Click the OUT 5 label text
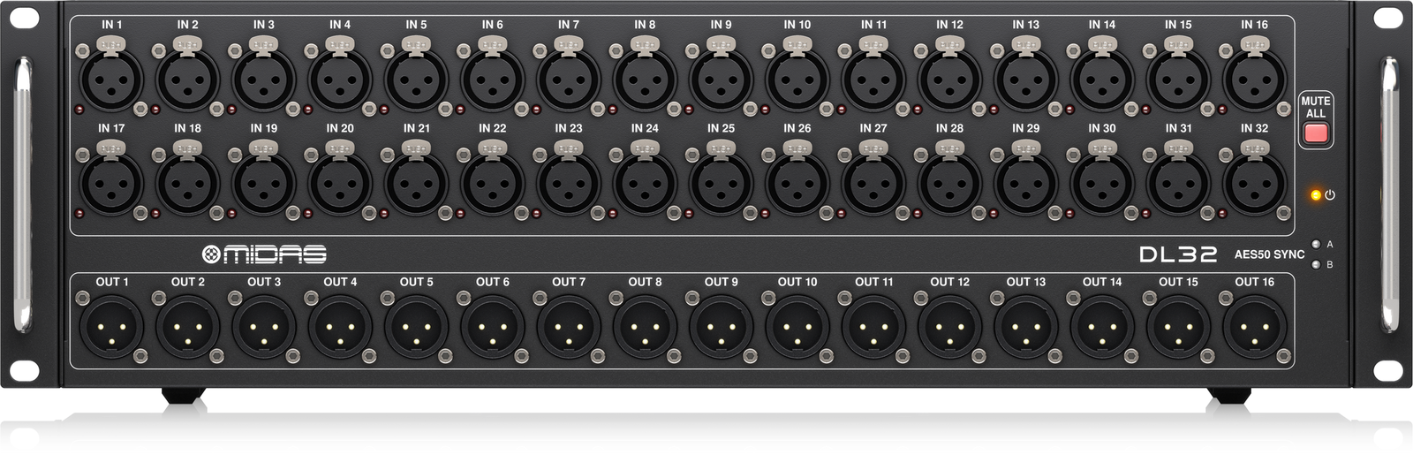 click(416, 282)
